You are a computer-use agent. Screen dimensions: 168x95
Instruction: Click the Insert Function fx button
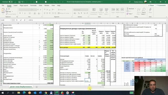point(24,20)
